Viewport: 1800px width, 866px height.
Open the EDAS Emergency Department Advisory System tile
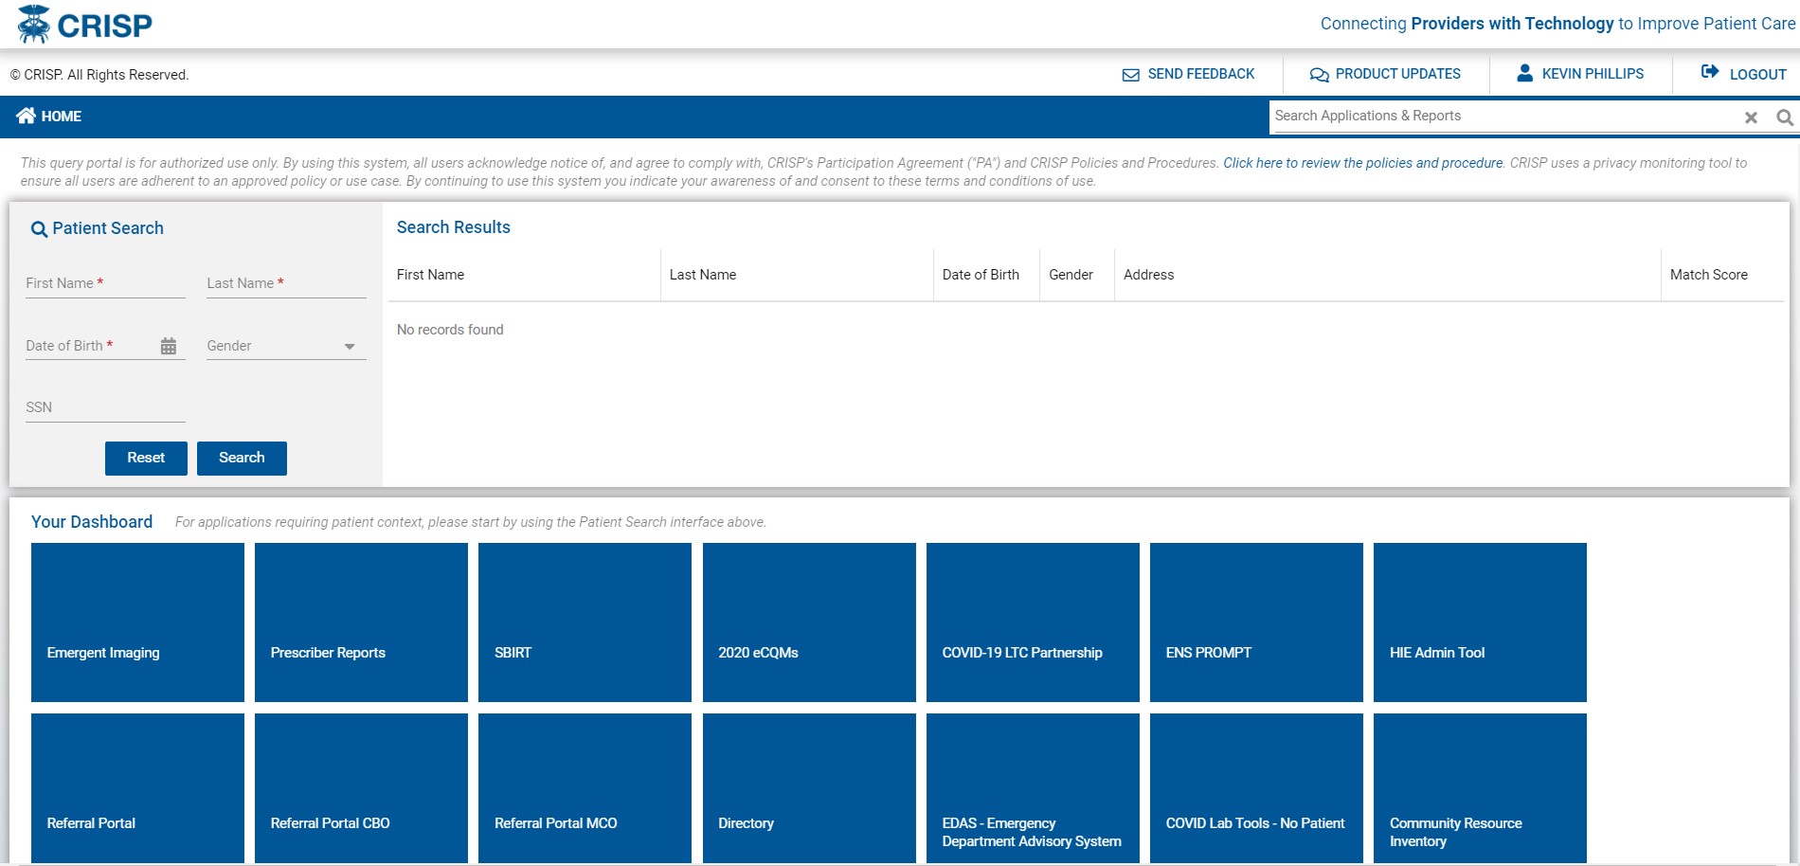tap(1033, 788)
